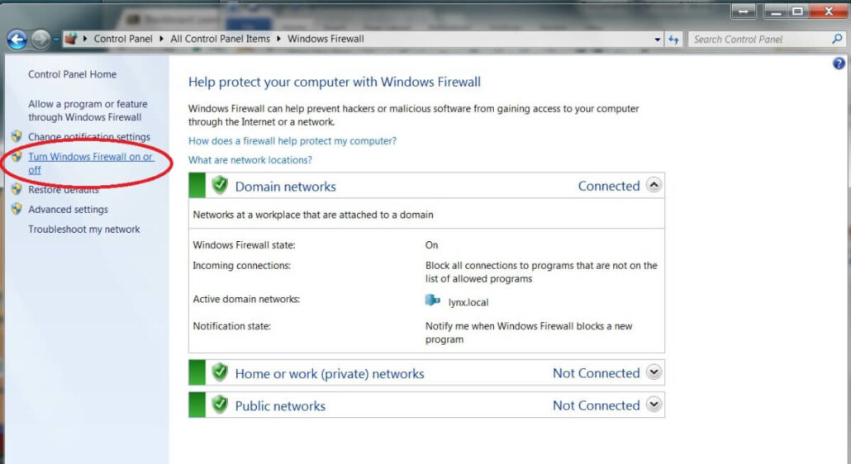Click the search magnifier icon

pyautogui.click(x=838, y=39)
